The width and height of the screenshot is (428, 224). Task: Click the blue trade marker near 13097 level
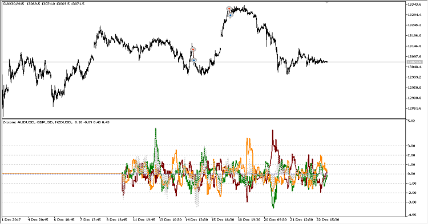point(194,60)
